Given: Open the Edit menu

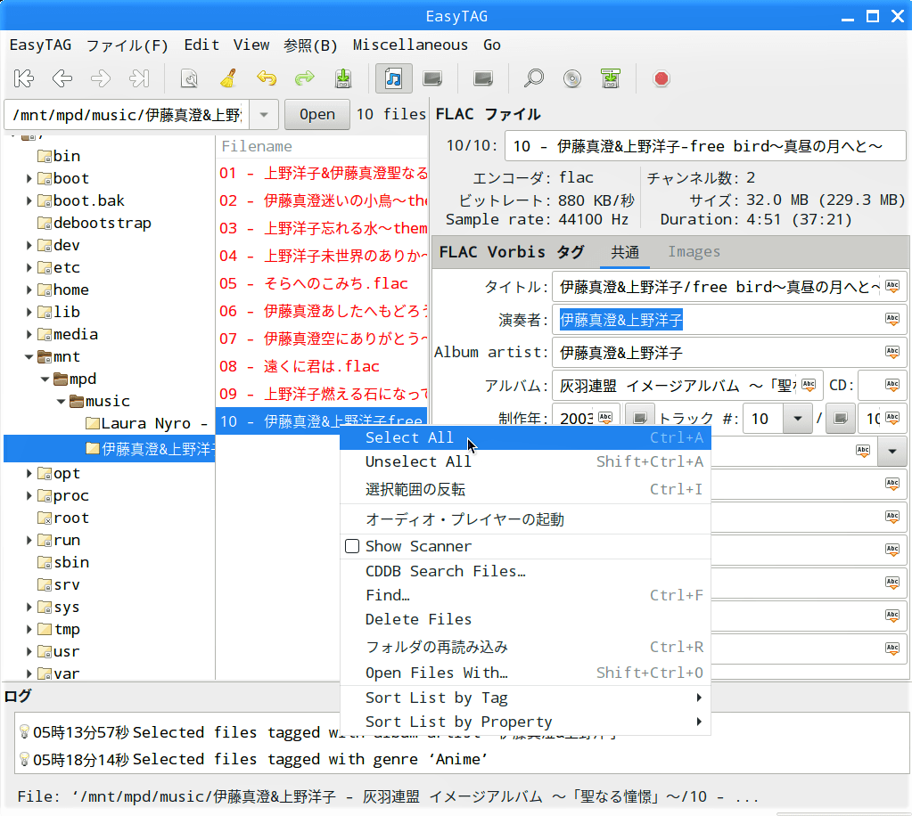Looking at the screenshot, I should [201, 45].
